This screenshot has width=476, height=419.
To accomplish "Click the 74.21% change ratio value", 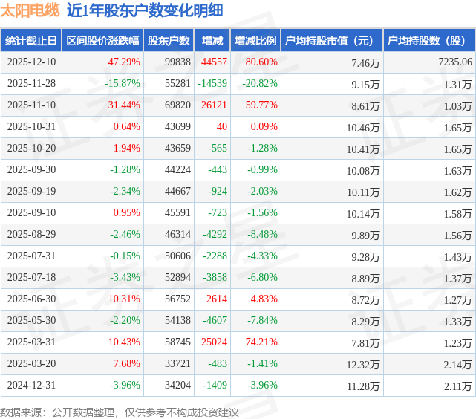I will [x=261, y=342].
